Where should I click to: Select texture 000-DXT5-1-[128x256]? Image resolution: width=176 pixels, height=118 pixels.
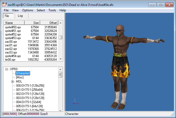coord(30,86)
